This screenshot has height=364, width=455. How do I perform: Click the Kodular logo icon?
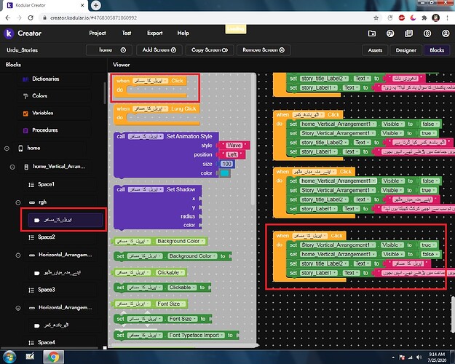[x=9, y=33]
